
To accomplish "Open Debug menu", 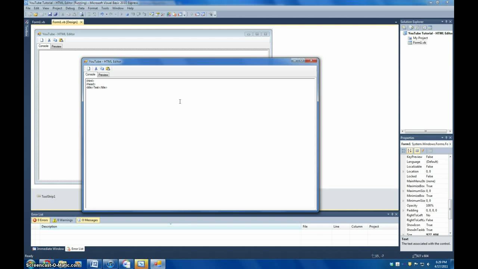I will point(70,8).
